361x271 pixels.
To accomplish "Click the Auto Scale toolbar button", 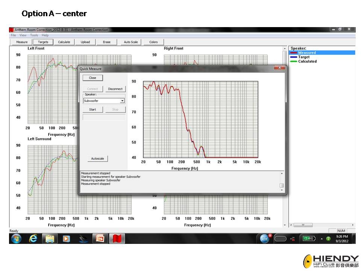I will pyautogui.click(x=131, y=42).
